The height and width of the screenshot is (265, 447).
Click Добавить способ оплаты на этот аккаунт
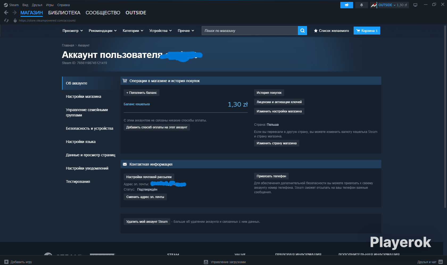pyautogui.click(x=157, y=127)
